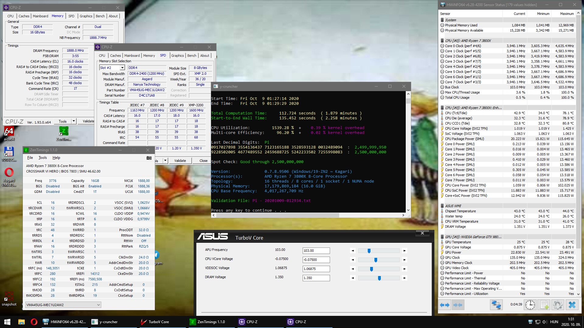
Task: Click VDDSOC Voltage slider handle
Action: click(371, 269)
